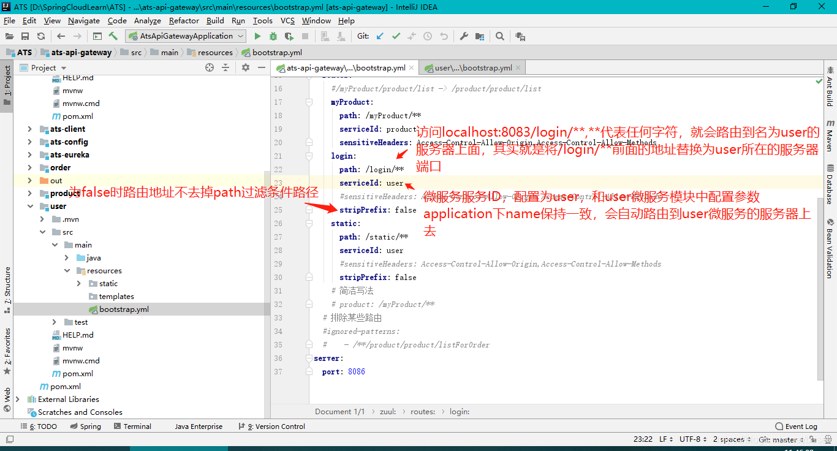Screen dimensions: 837x451
Task: Open the Spring tool window
Action: tap(86, 426)
